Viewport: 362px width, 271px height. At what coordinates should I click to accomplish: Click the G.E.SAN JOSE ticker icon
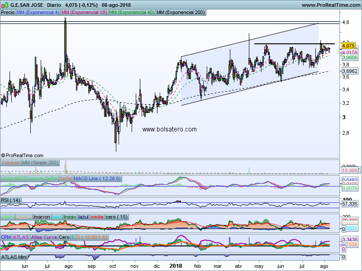(5, 5)
